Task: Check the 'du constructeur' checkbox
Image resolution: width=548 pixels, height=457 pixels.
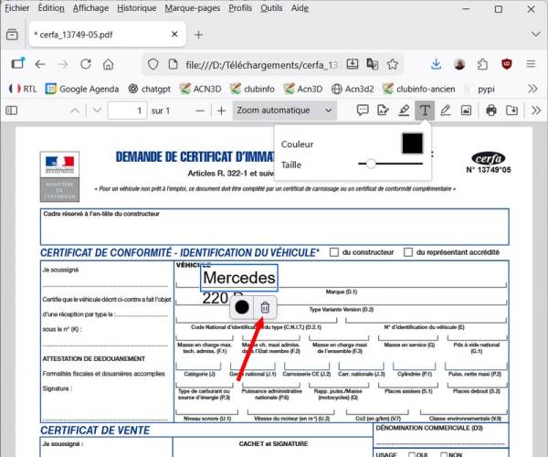Action: pyautogui.click(x=334, y=251)
